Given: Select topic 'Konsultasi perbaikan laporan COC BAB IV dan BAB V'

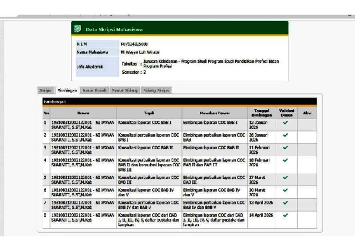Looking at the screenshot, I should (149, 205).
